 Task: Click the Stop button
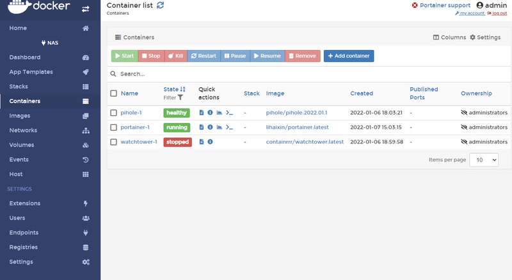click(x=151, y=56)
